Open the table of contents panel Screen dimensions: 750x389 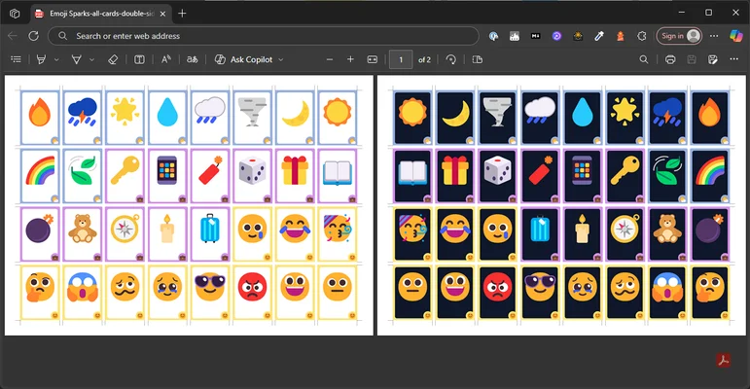(x=16, y=59)
